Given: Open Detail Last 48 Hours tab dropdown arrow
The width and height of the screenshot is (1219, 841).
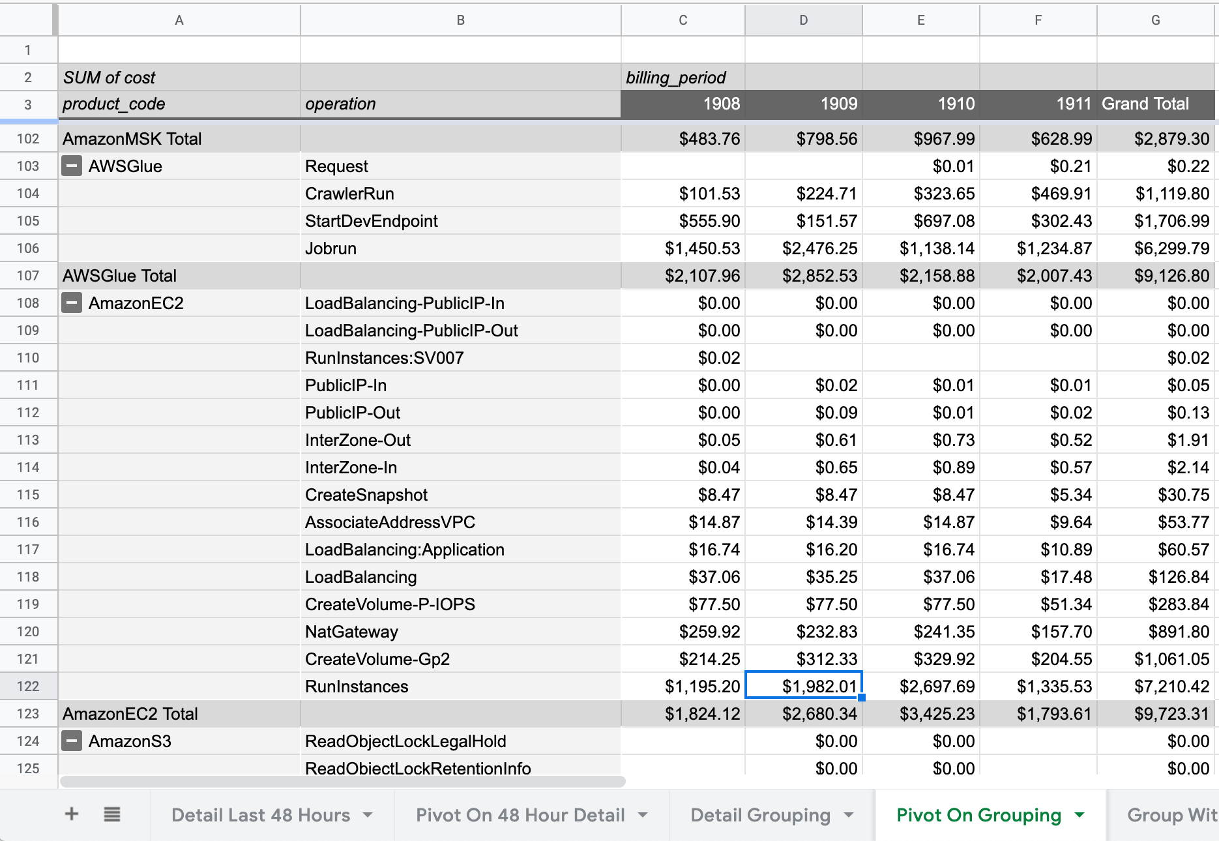Looking at the screenshot, I should pyautogui.click(x=368, y=815).
